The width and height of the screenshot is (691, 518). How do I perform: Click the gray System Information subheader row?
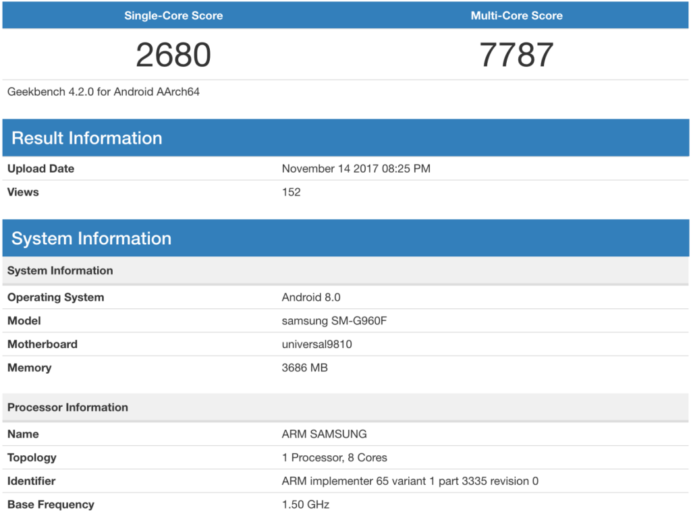(345, 270)
